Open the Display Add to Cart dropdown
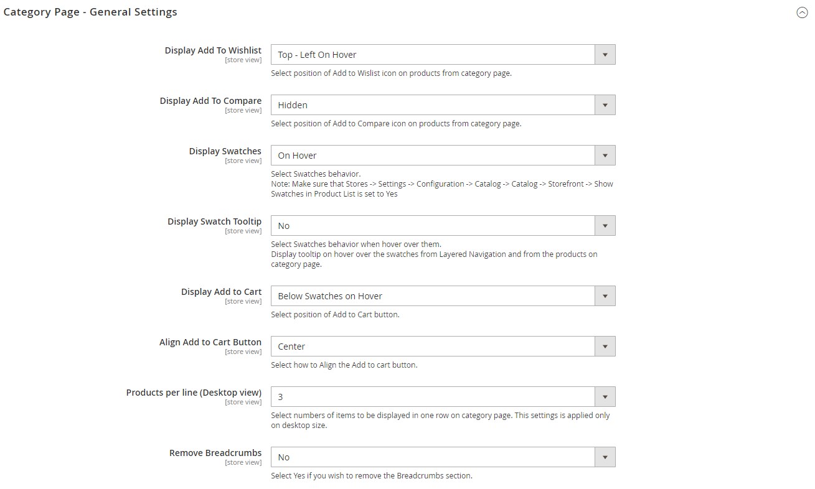This screenshot has height=489, width=815. (x=443, y=296)
